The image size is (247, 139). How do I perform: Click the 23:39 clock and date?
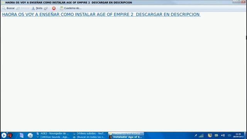[238, 136]
